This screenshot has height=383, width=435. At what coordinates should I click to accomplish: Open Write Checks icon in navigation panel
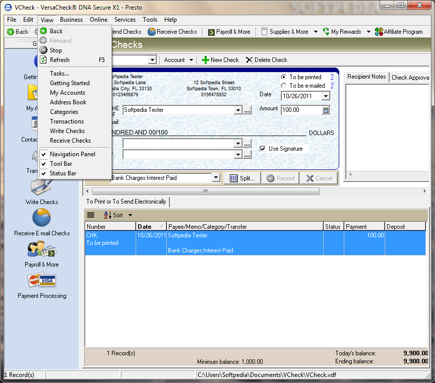[42, 186]
